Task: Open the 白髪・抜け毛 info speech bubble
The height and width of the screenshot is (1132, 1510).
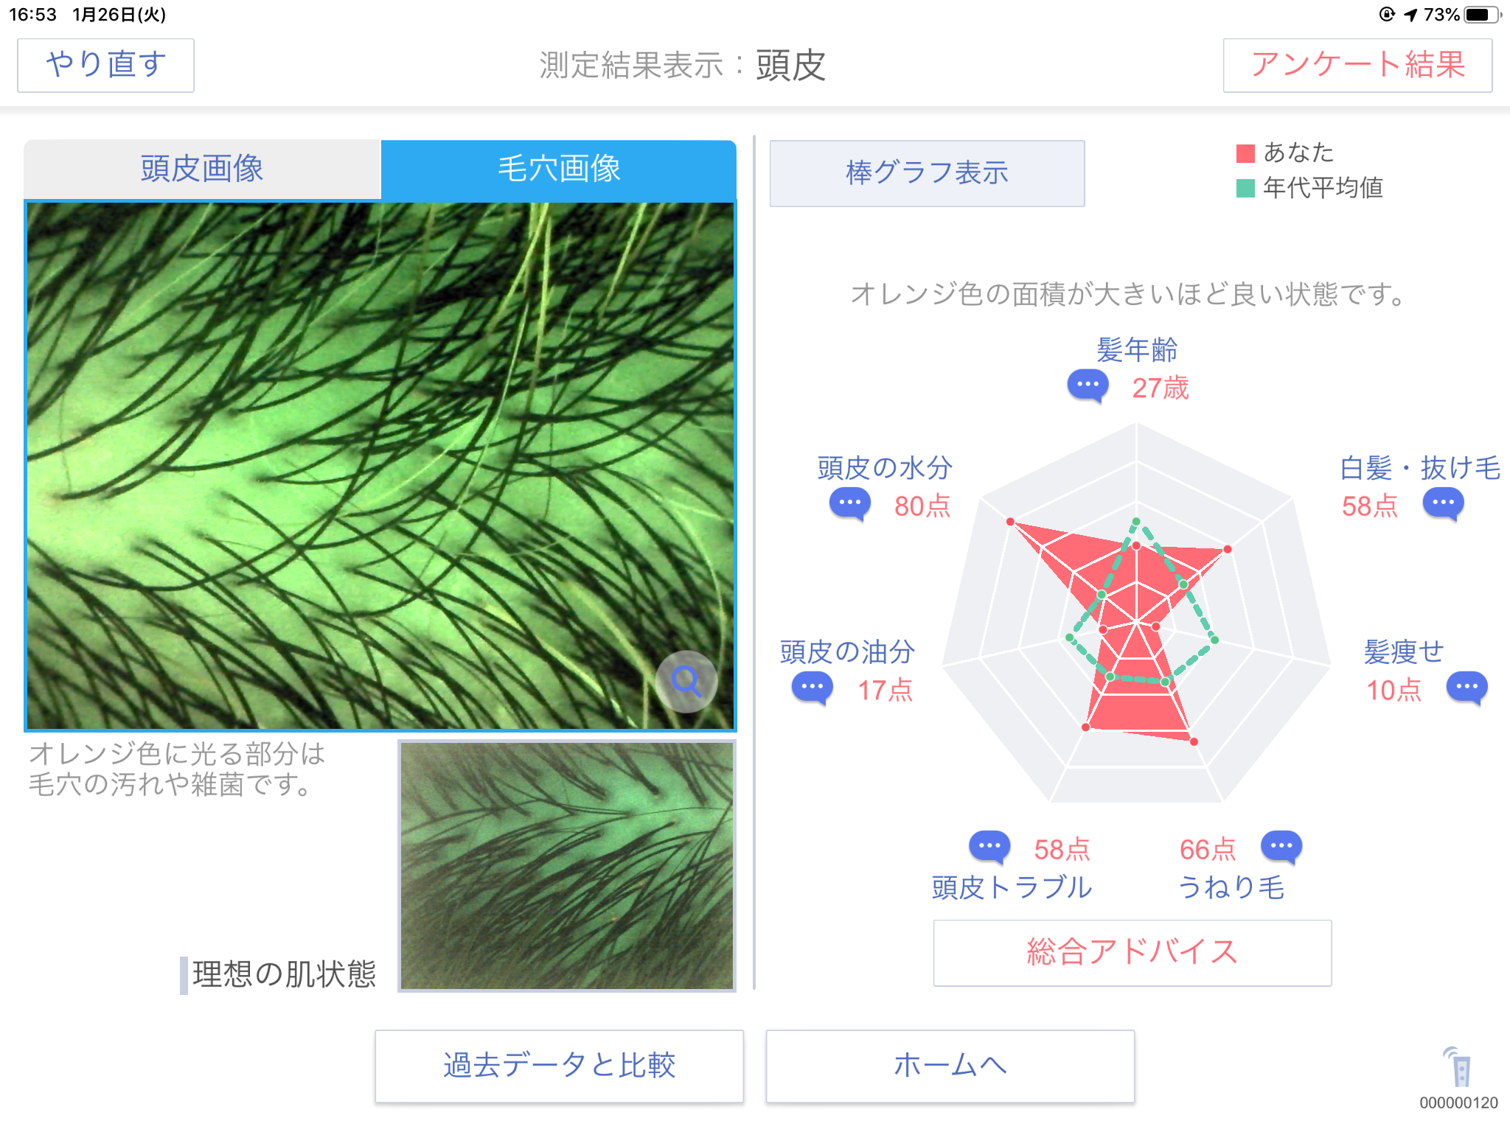Action: (x=1443, y=504)
